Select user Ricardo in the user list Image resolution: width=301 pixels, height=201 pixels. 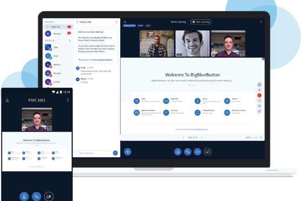[x=58, y=73]
